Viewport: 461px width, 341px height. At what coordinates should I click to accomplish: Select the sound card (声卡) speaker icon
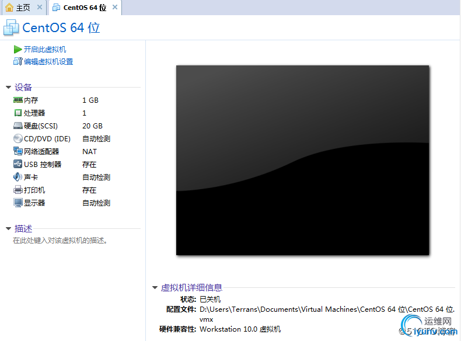[x=18, y=177]
